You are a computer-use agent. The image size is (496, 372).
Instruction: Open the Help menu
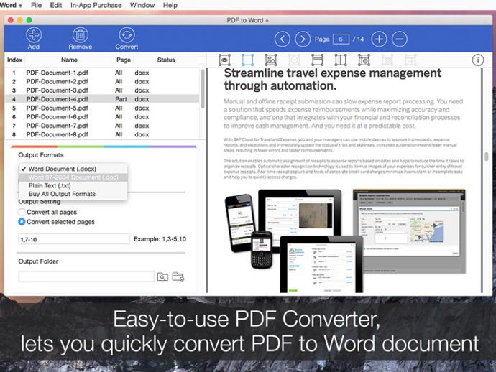170,5
